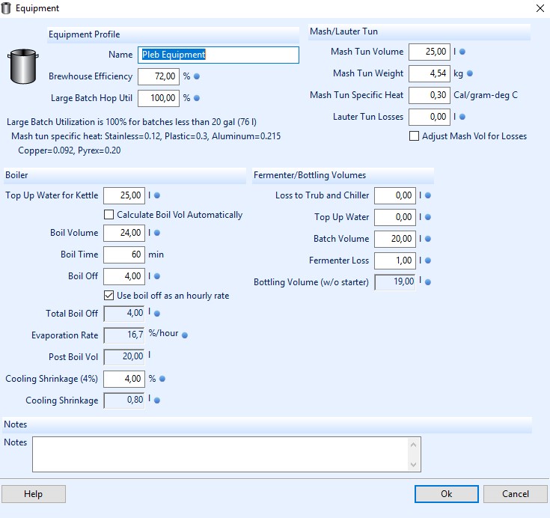550x518 pixels.
Task: Edit the Lauter Tun Losses field
Action: click(430, 118)
